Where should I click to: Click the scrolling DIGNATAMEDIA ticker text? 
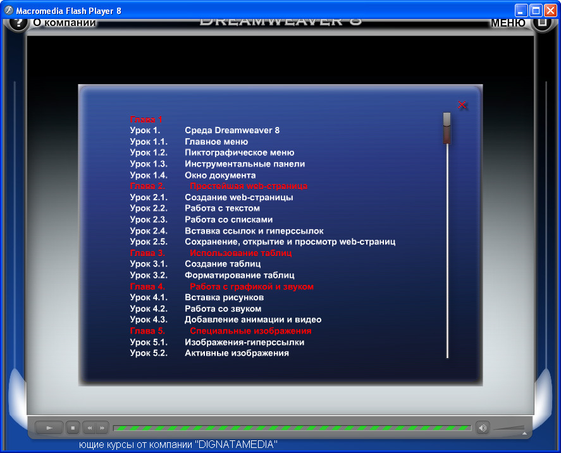tap(178, 445)
